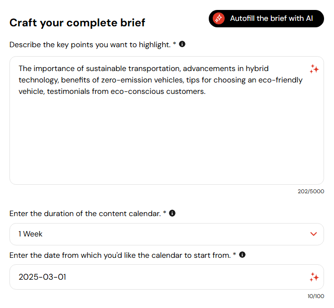Image resolution: width=334 pixels, height=308 pixels.
Task: Expand the 1 Week duration dropdown
Action: (x=167, y=234)
